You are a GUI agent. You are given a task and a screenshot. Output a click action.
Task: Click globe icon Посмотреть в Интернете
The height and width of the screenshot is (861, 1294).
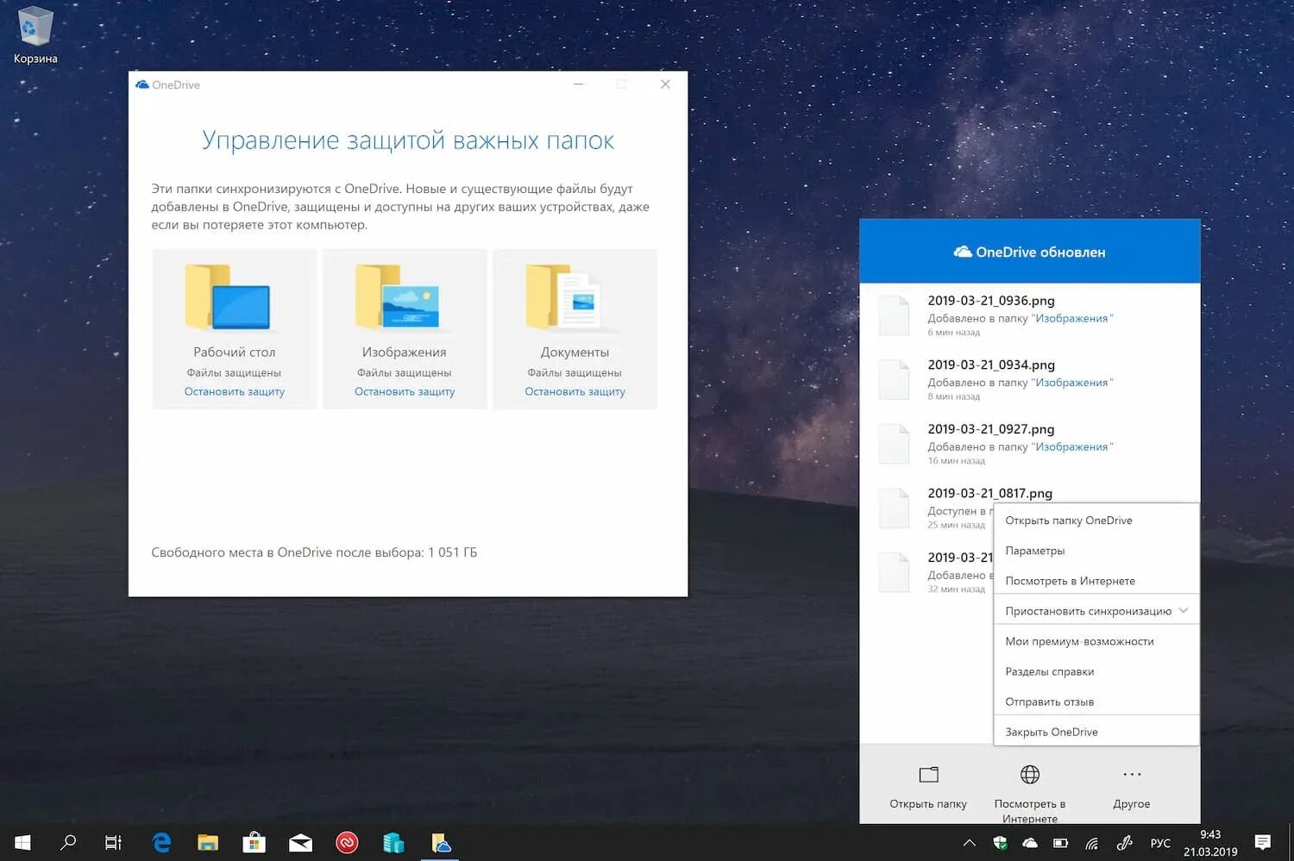coord(1030,775)
